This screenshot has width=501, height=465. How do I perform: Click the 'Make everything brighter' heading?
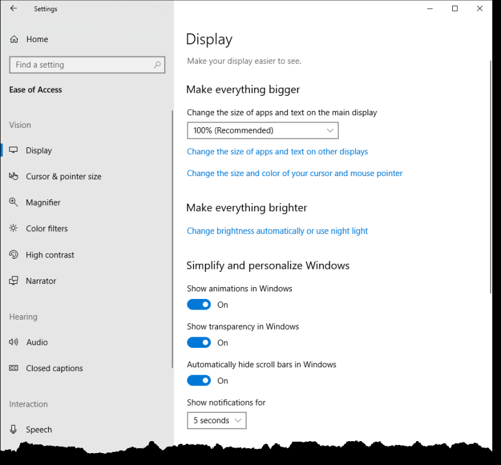click(x=247, y=208)
